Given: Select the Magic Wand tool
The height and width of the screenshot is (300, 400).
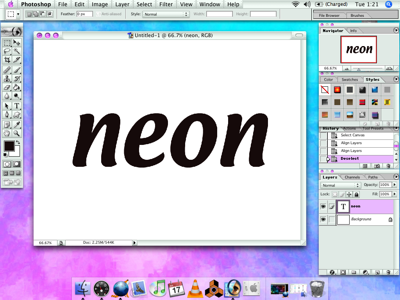Looking at the screenshot, I should coord(17,51).
